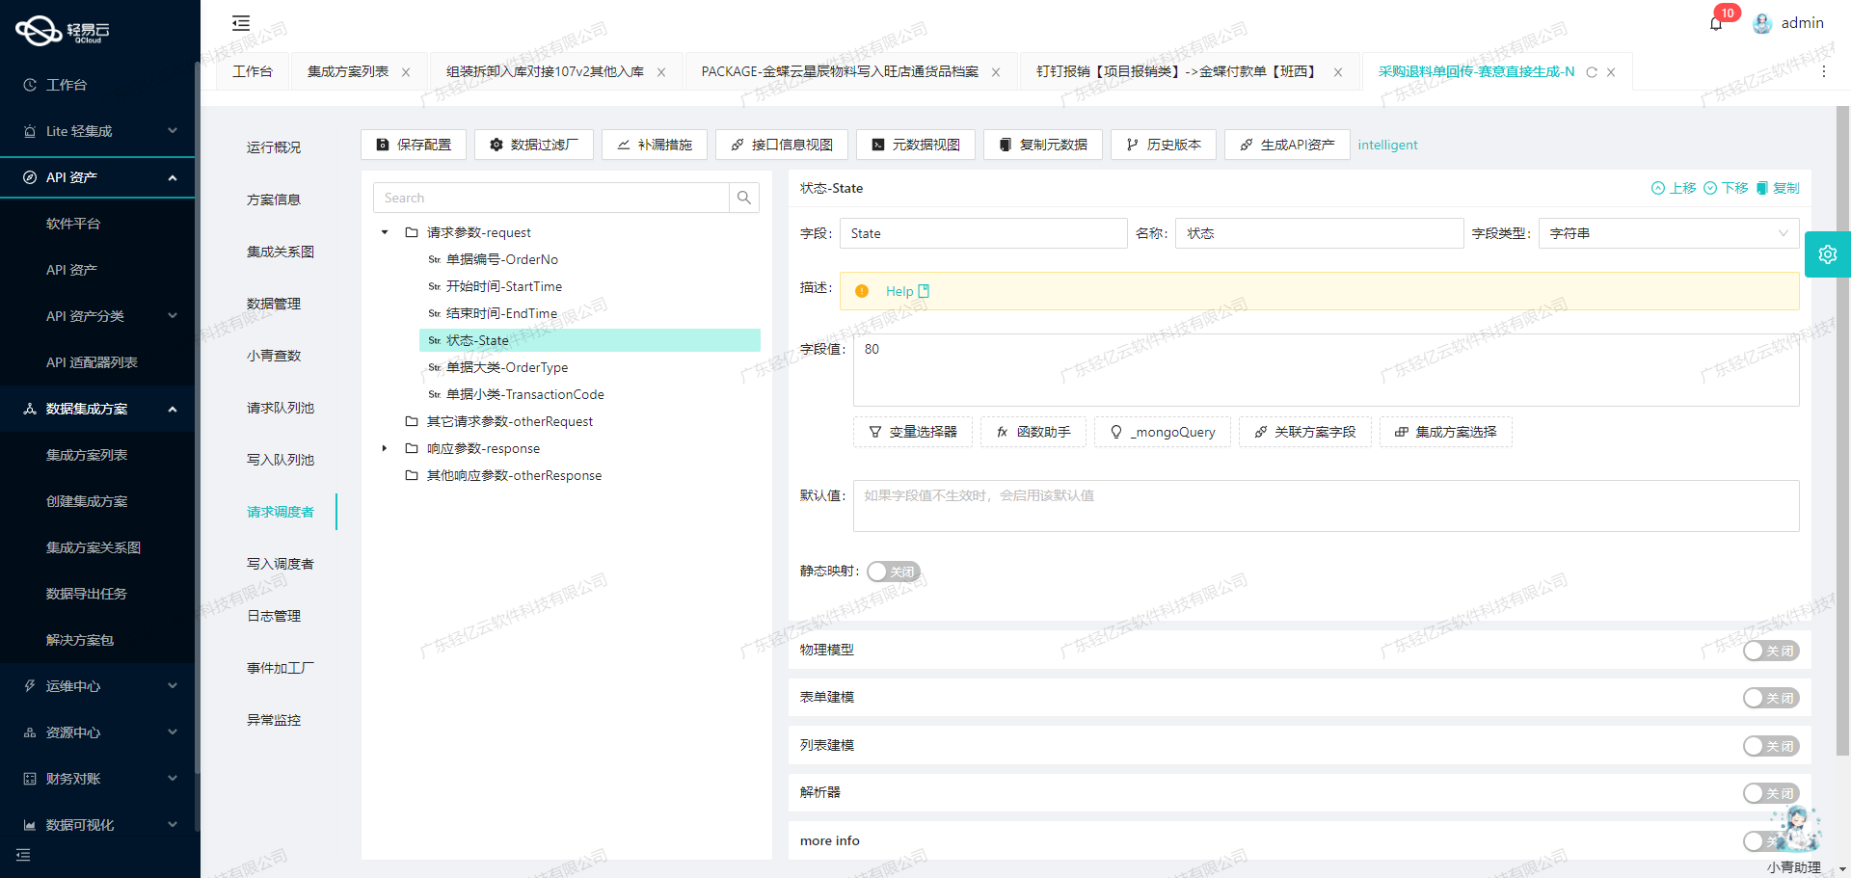Open the notification bell

(1716, 23)
